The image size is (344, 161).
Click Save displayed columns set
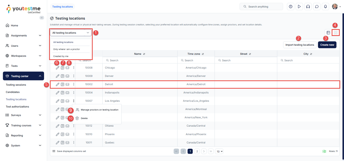point(69,151)
